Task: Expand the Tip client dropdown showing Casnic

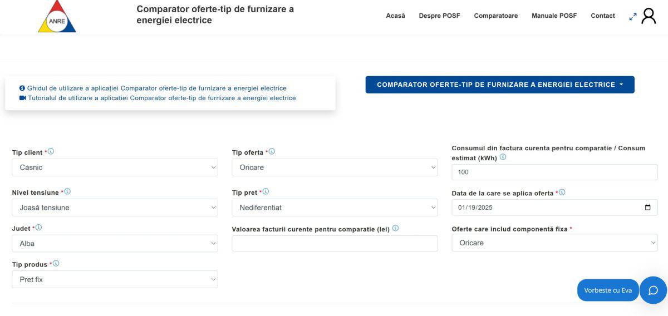Action: [x=115, y=167]
